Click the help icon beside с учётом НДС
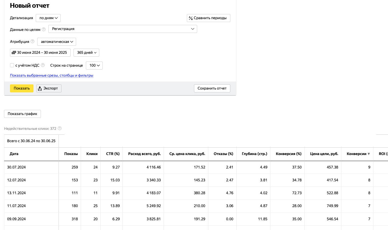 43,65
